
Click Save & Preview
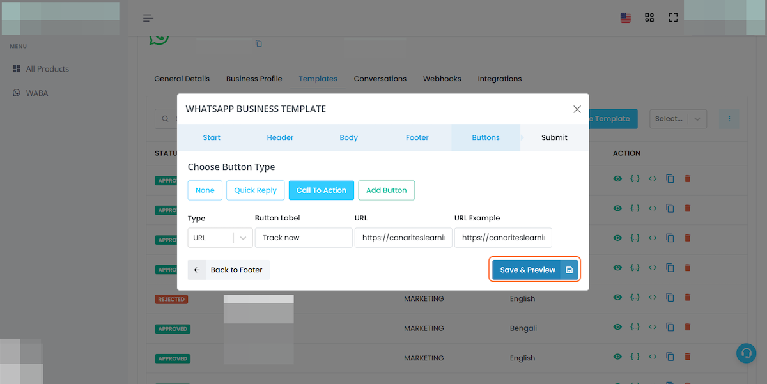[x=535, y=270]
